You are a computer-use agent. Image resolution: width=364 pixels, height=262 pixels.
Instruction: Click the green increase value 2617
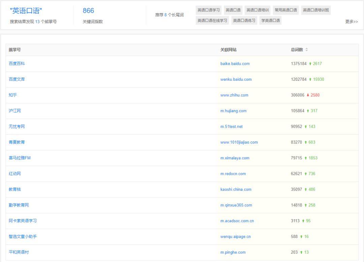point(317,63)
